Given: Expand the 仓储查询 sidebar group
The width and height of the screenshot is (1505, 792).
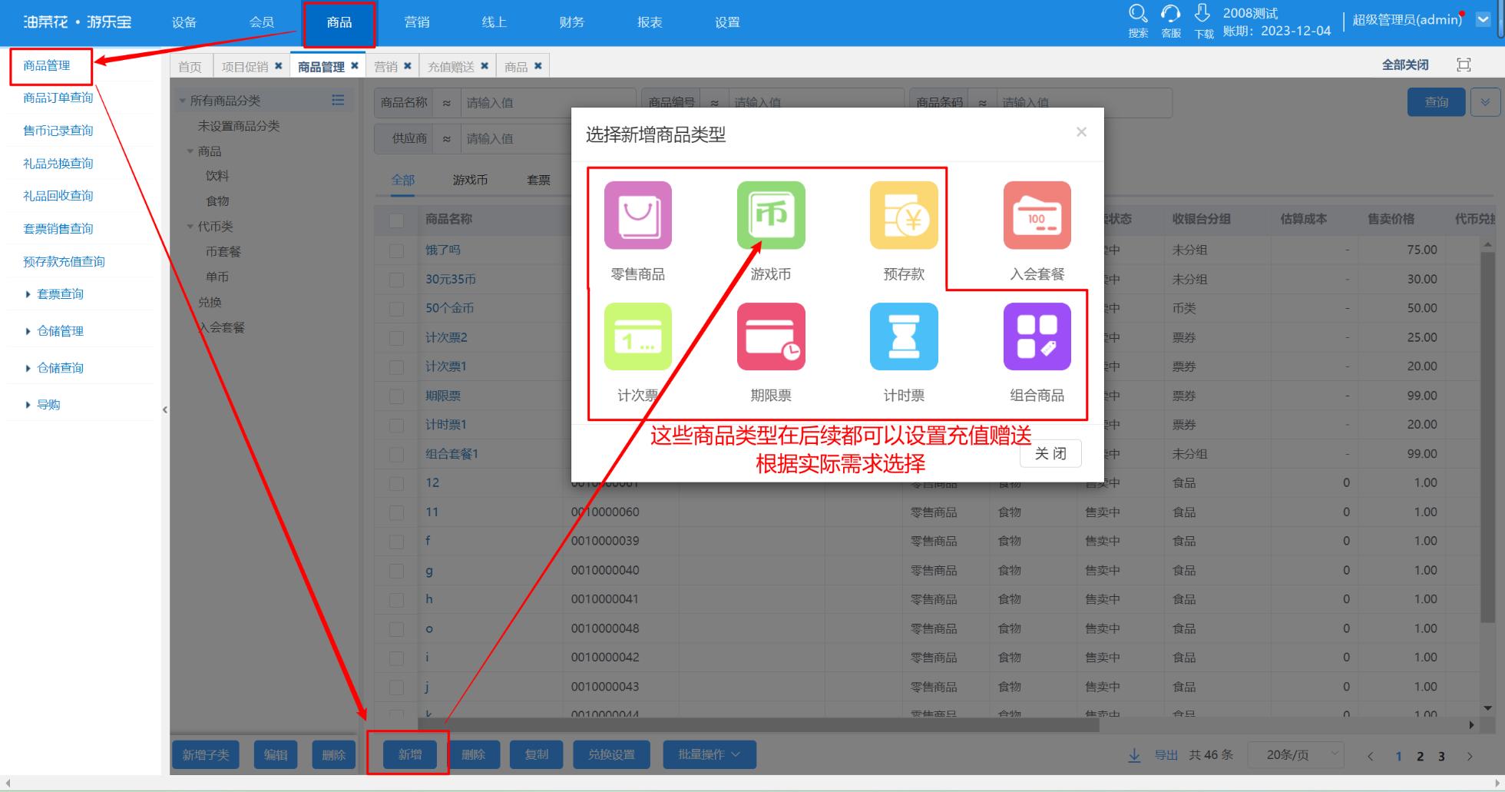Looking at the screenshot, I should click(28, 368).
